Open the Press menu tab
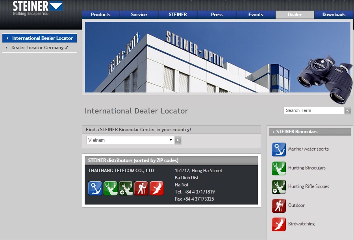The width and height of the screenshot is (354, 240). point(217,15)
